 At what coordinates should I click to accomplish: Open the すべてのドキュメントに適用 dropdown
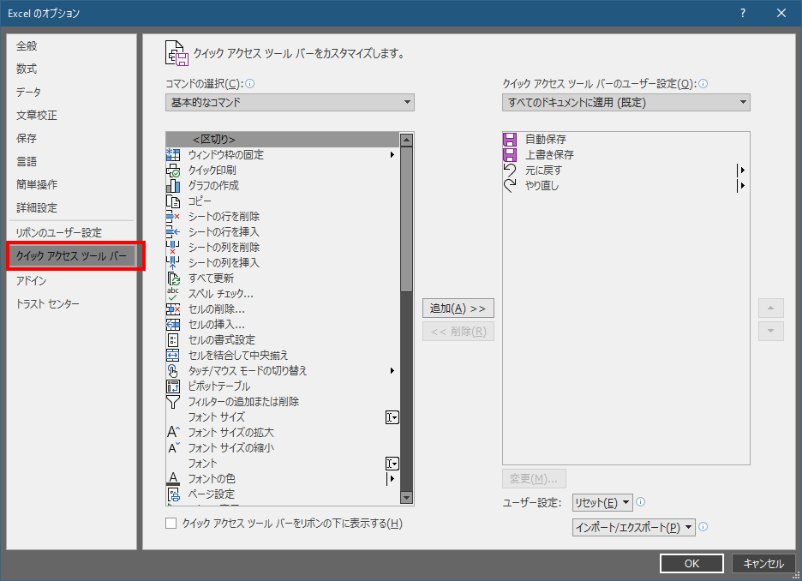click(x=625, y=102)
